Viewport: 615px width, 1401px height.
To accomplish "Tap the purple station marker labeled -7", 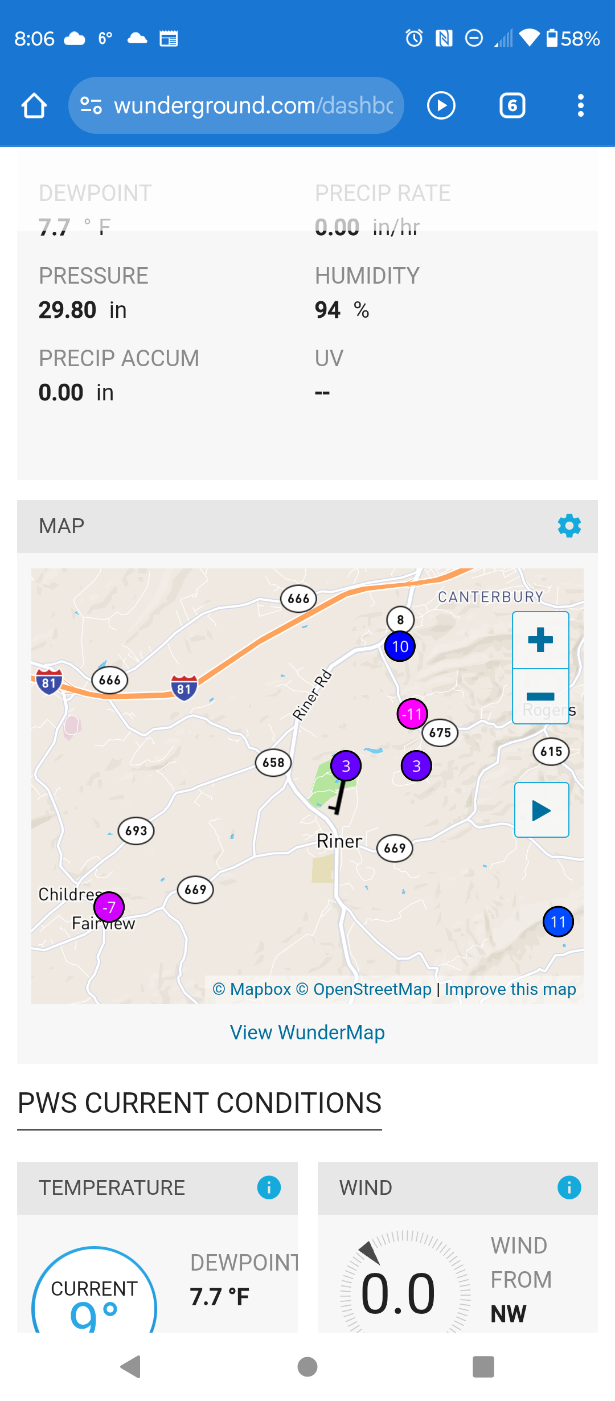I will click(109, 907).
